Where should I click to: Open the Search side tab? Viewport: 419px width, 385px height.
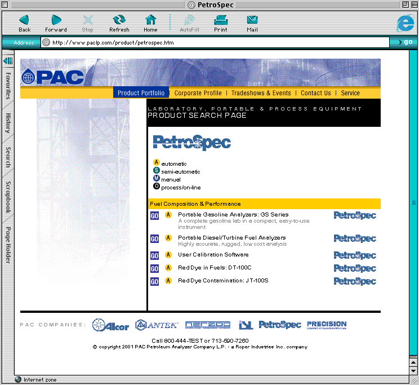(8, 157)
